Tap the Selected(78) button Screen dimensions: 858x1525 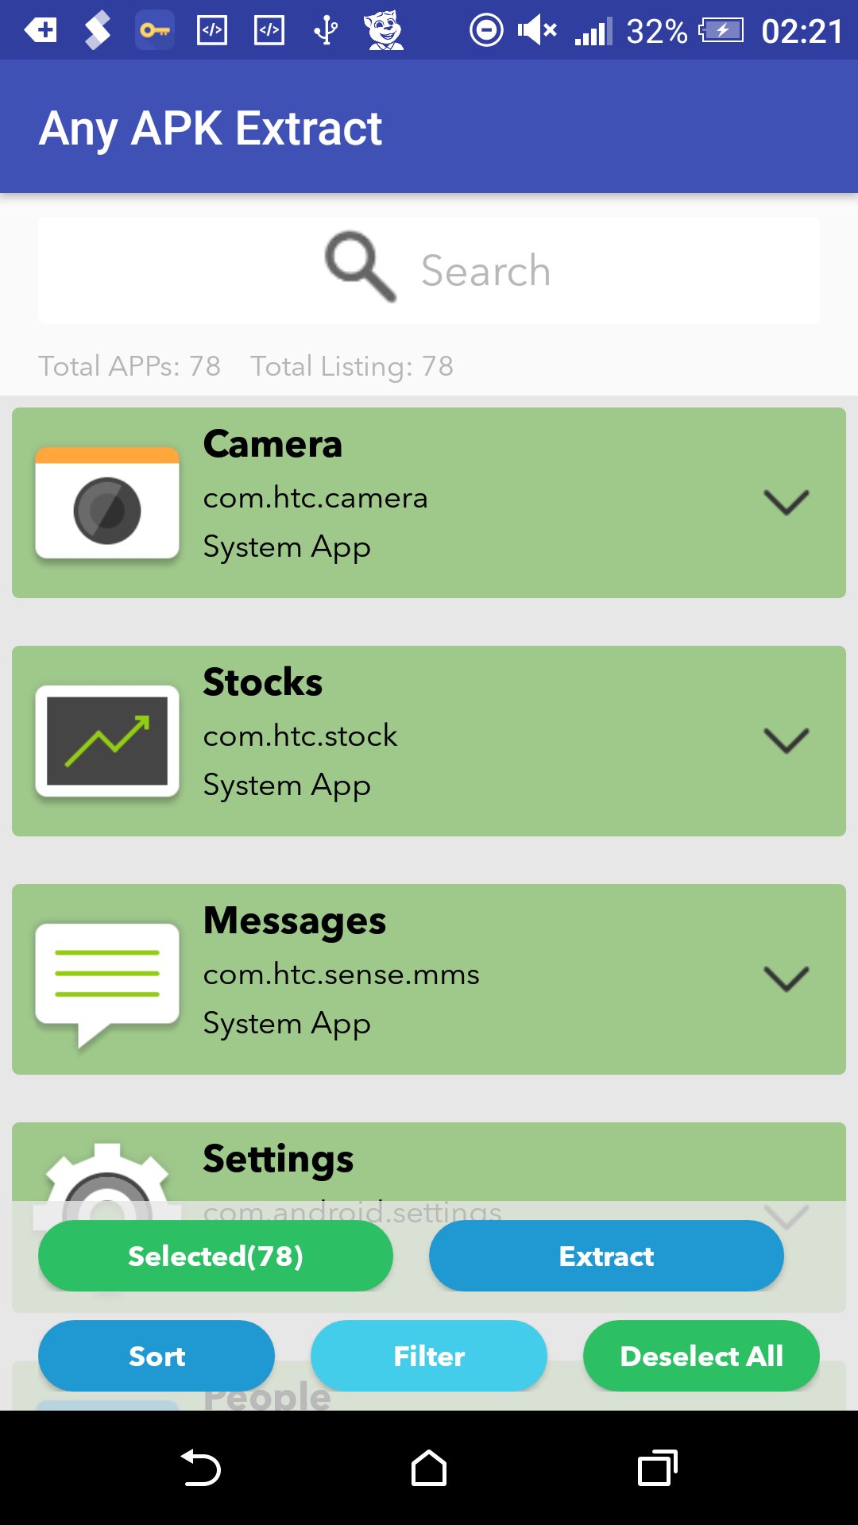click(215, 1256)
